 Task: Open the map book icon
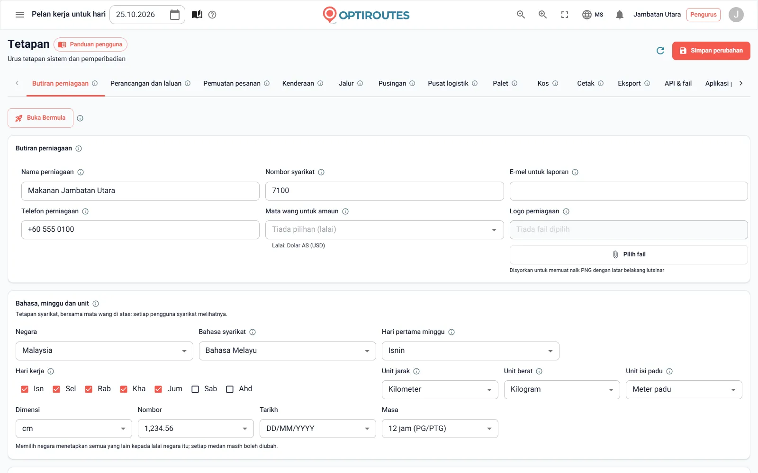(x=197, y=15)
